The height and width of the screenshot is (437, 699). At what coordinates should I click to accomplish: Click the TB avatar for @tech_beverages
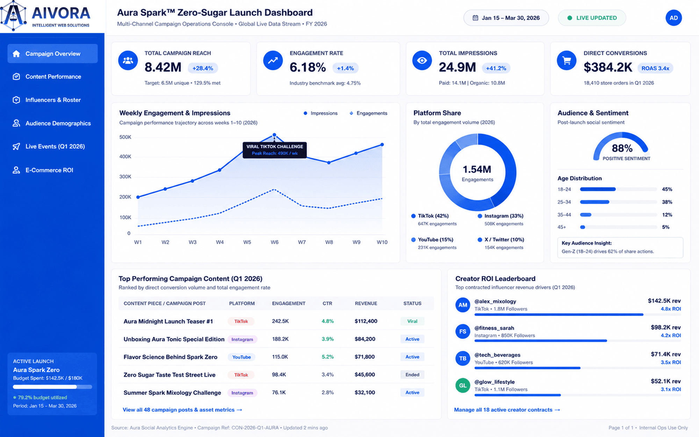click(x=463, y=358)
